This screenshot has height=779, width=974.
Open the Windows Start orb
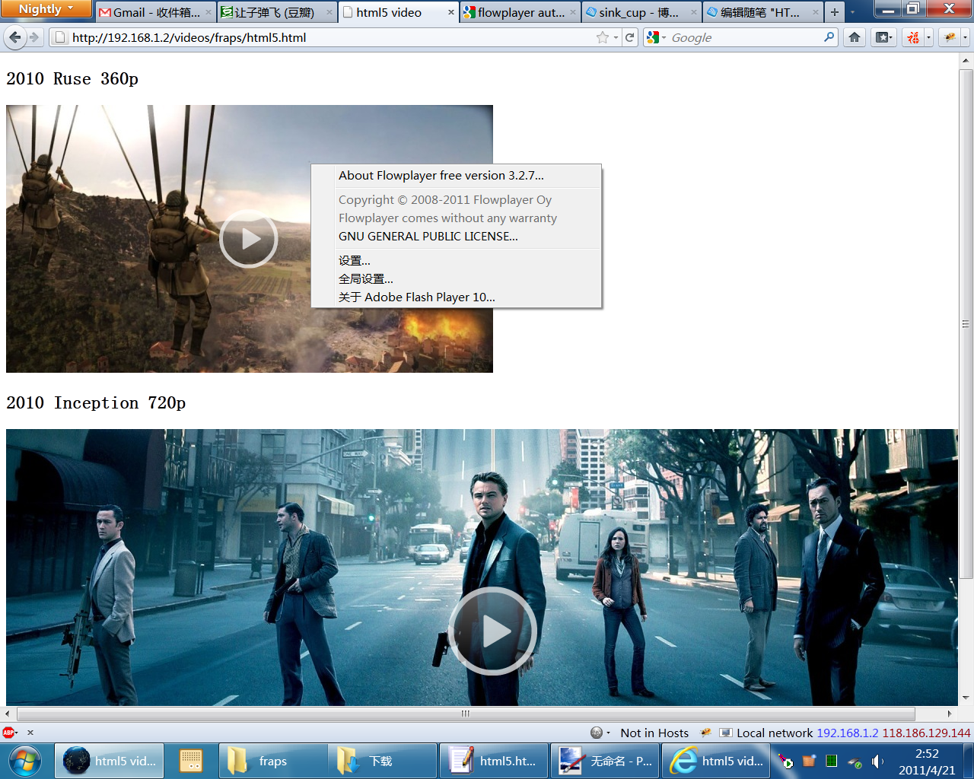[x=24, y=761]
